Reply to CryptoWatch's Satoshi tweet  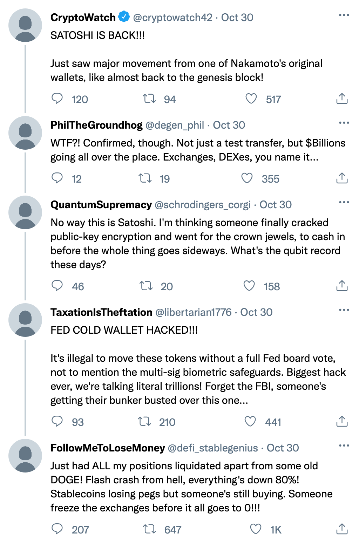[57, 99]
